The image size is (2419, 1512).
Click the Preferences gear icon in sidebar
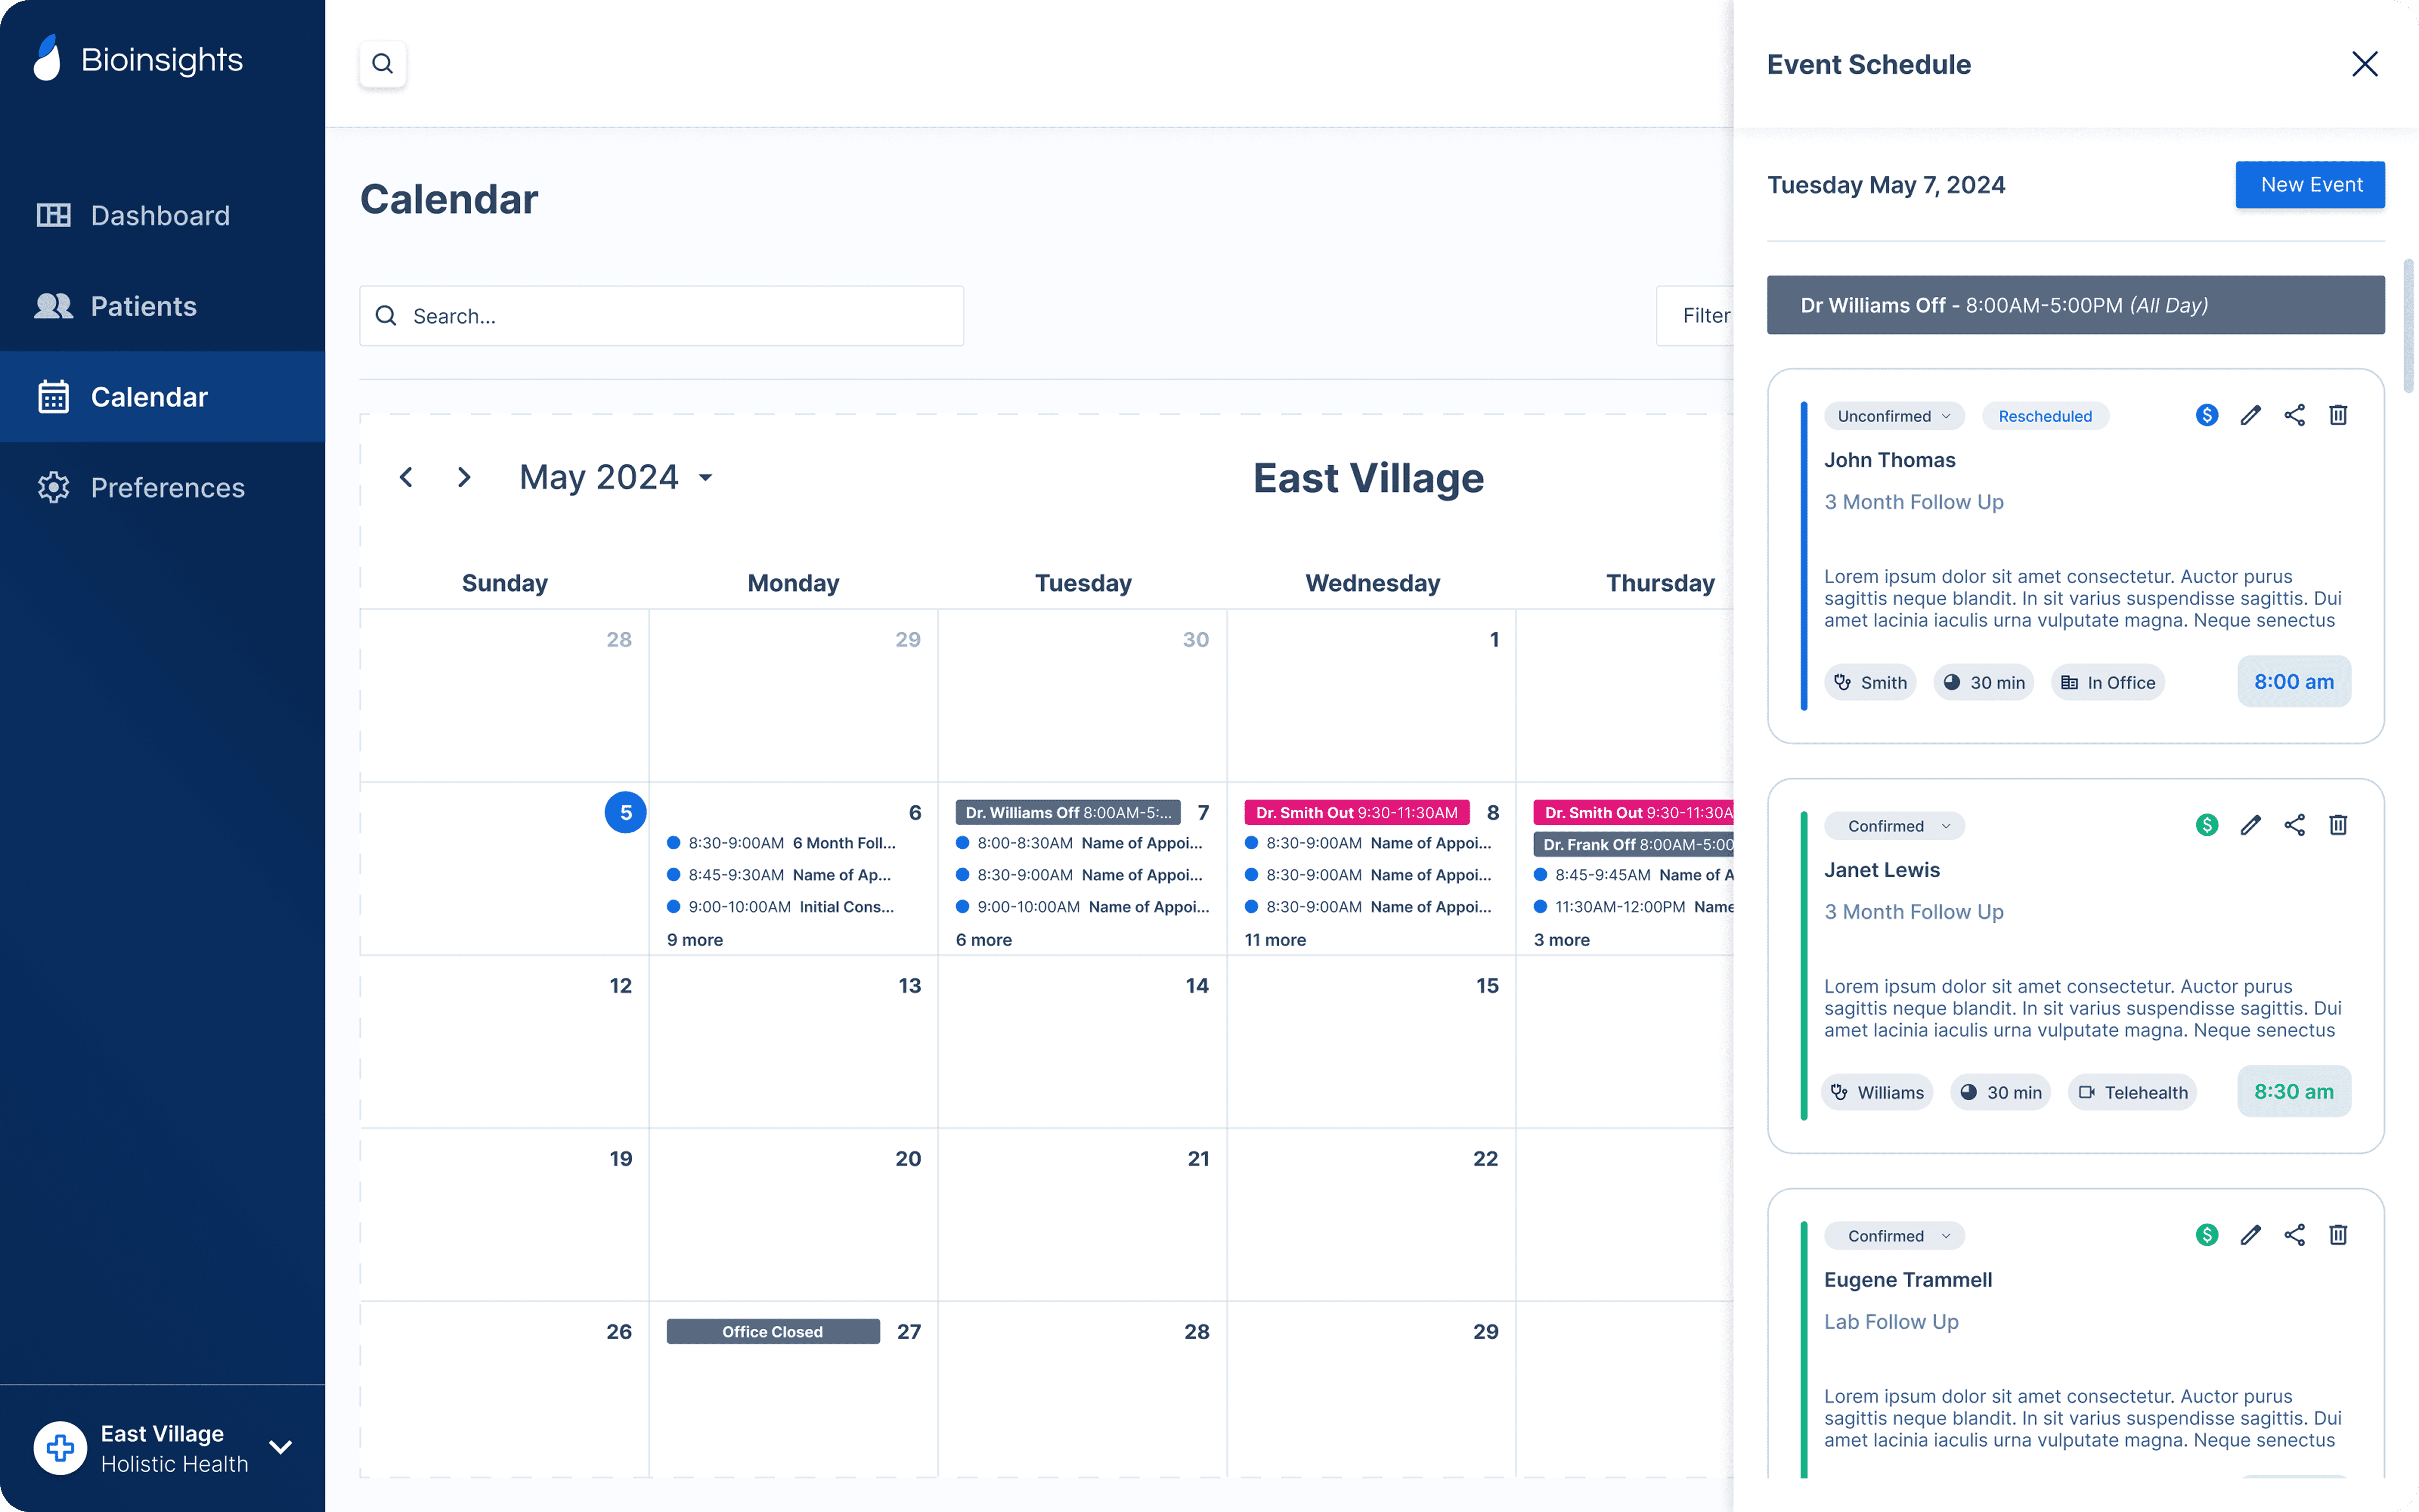pos(54,488)
